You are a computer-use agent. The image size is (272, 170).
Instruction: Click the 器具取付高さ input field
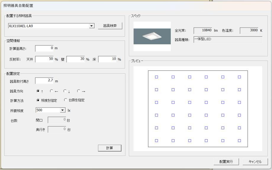(44, 81)
